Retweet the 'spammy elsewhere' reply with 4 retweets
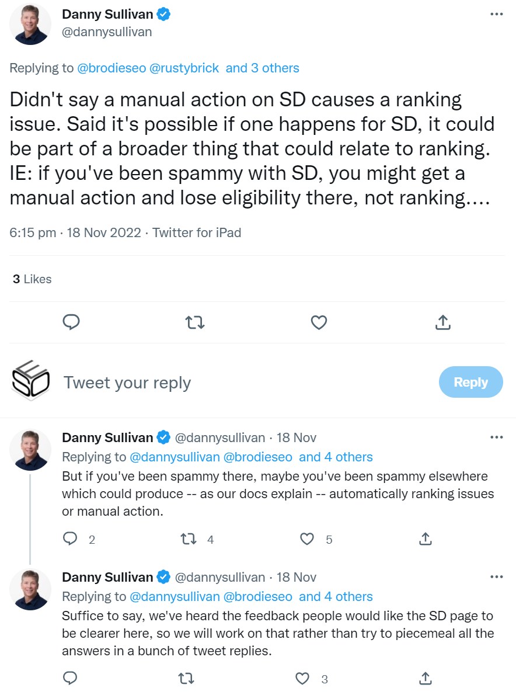This screenshot has height=695, width=516. coord(189,539)
